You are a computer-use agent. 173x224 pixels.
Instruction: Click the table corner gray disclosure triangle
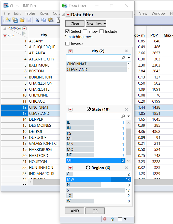pyautogui.click(x=5, y=29)
